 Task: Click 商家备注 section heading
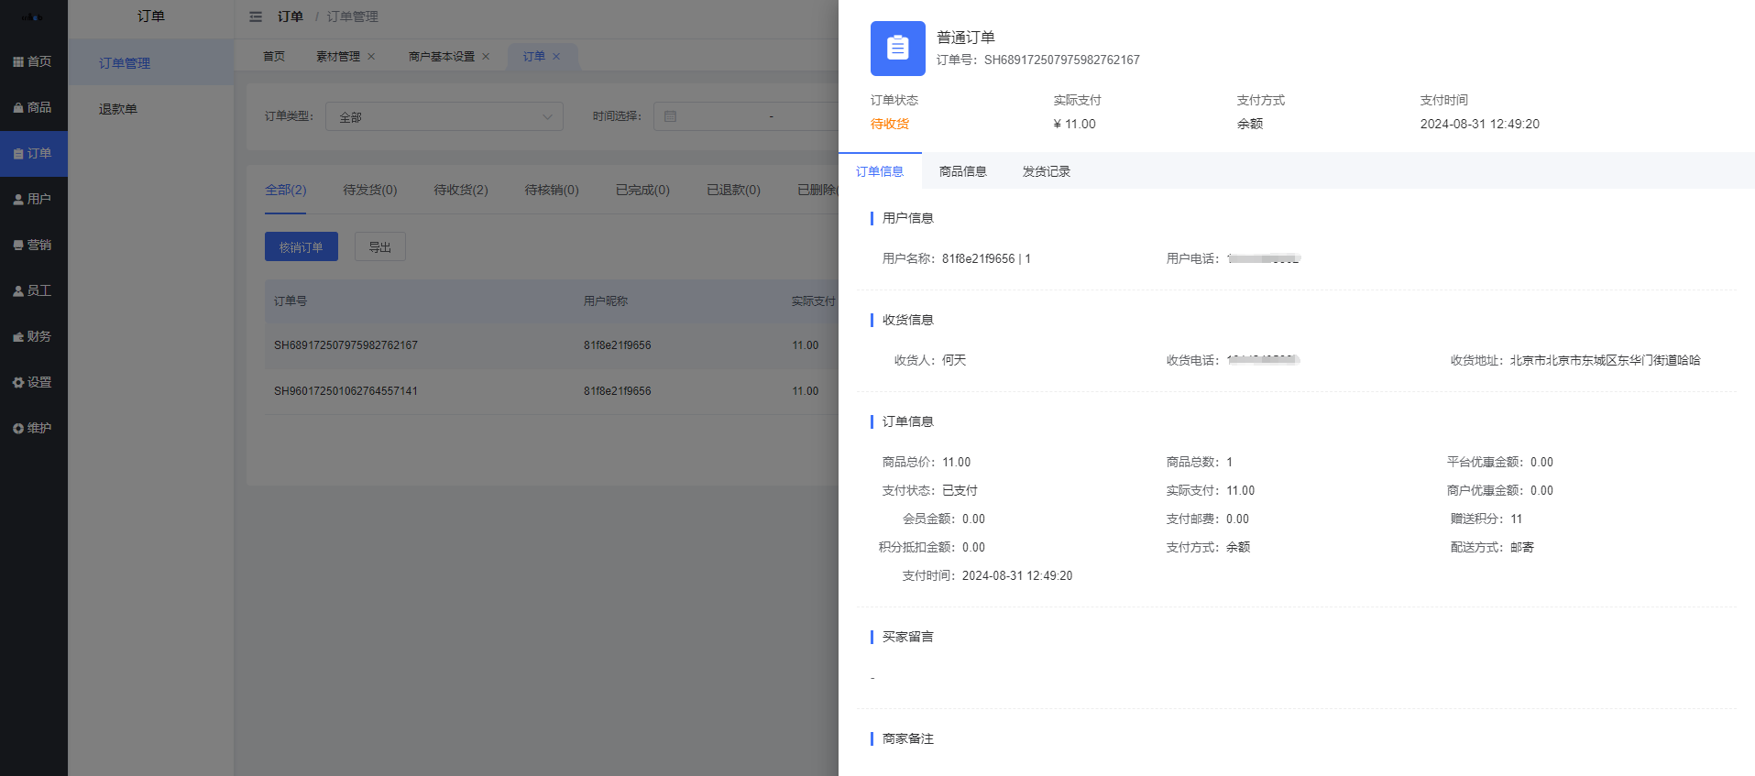coord(907,738)
